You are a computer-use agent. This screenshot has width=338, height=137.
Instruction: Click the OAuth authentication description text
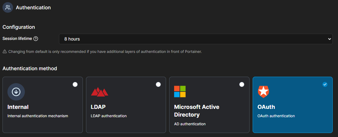click(x=276, y=116)
